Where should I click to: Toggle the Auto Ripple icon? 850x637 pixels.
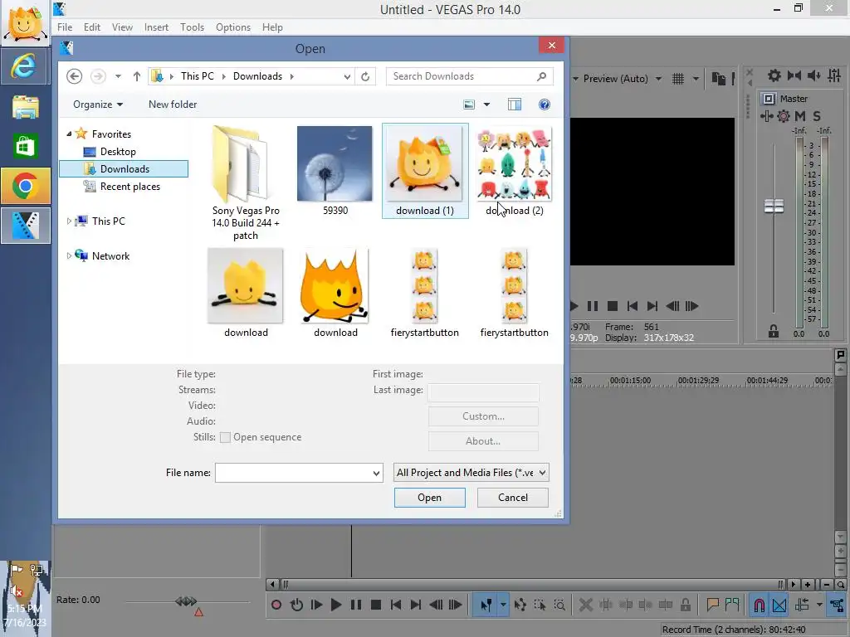803,605
